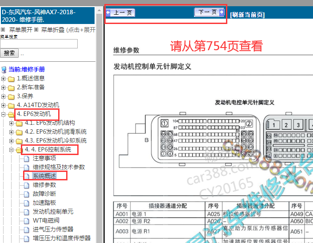Collapse the 4. EP6发动机 tree node
This screenshot has height=243, width=313.
[3, 114]
